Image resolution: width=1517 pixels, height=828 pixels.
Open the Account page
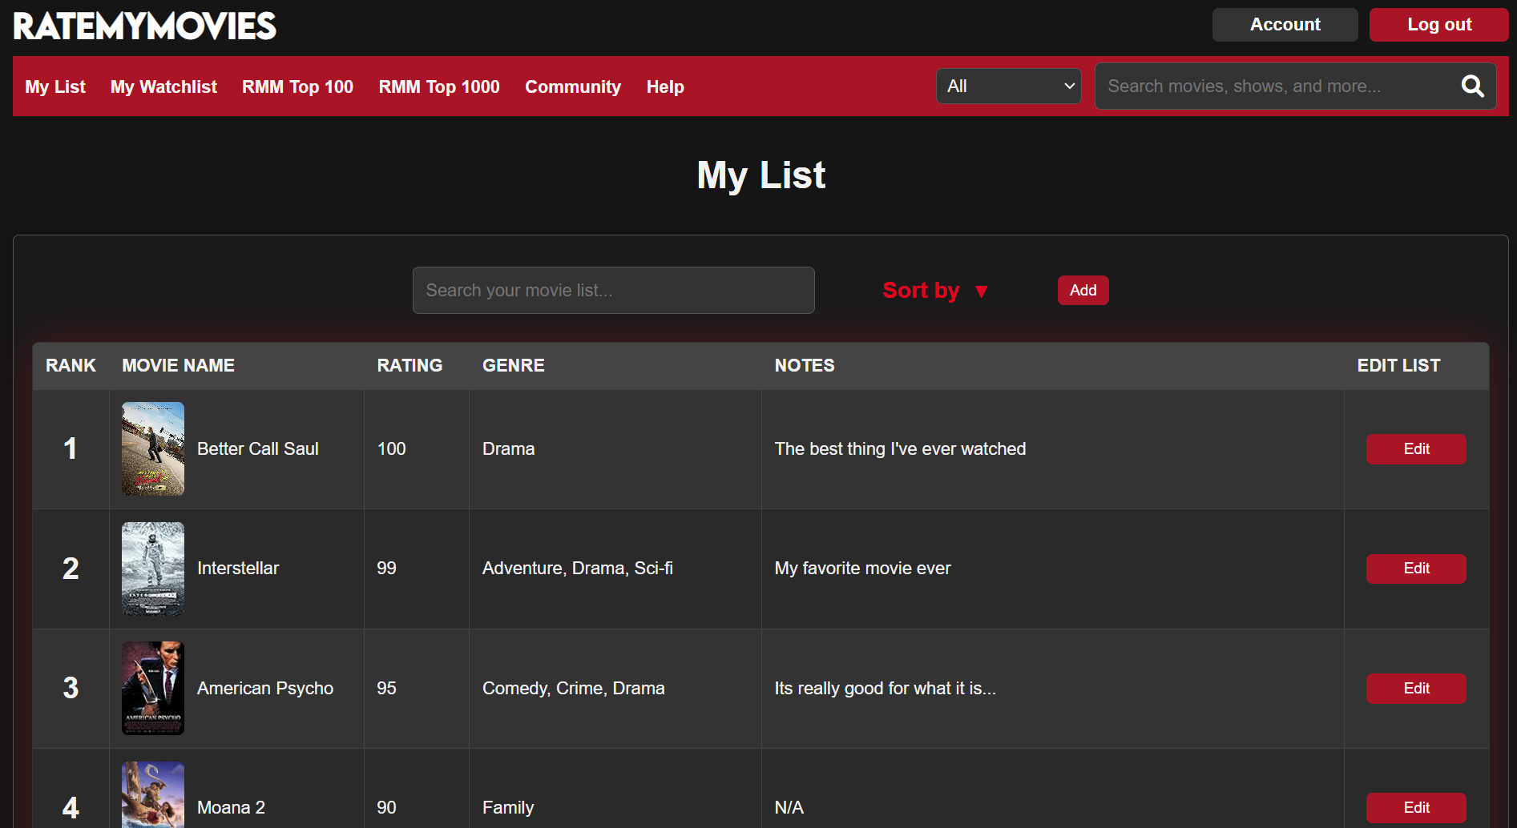click(1285, 25)
